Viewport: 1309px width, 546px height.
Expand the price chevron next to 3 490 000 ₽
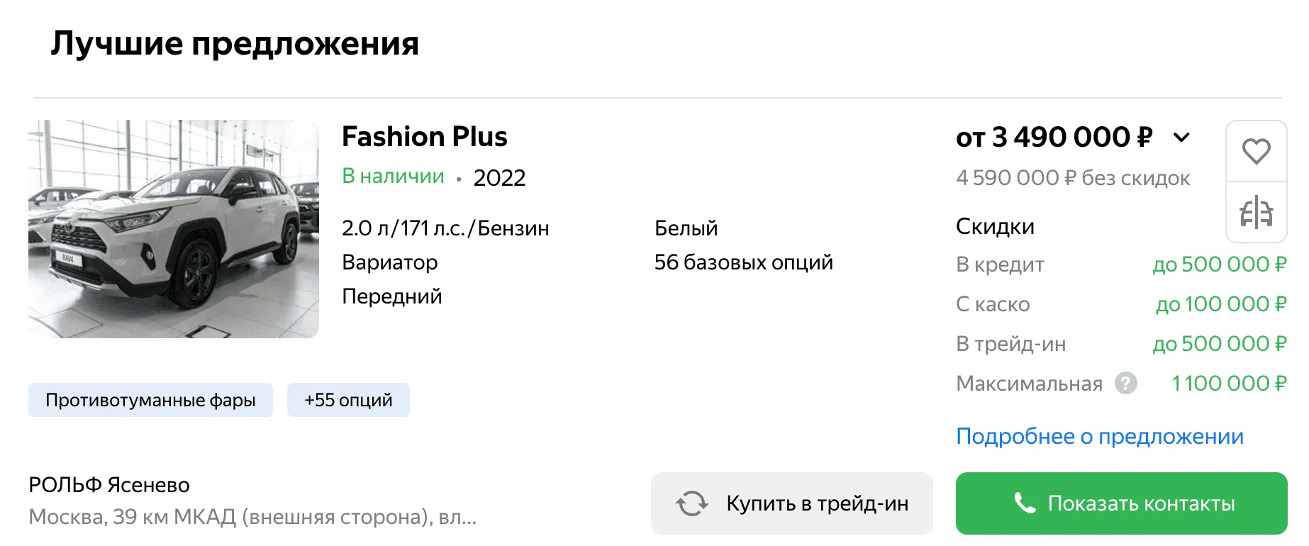tap(1181, 137)
